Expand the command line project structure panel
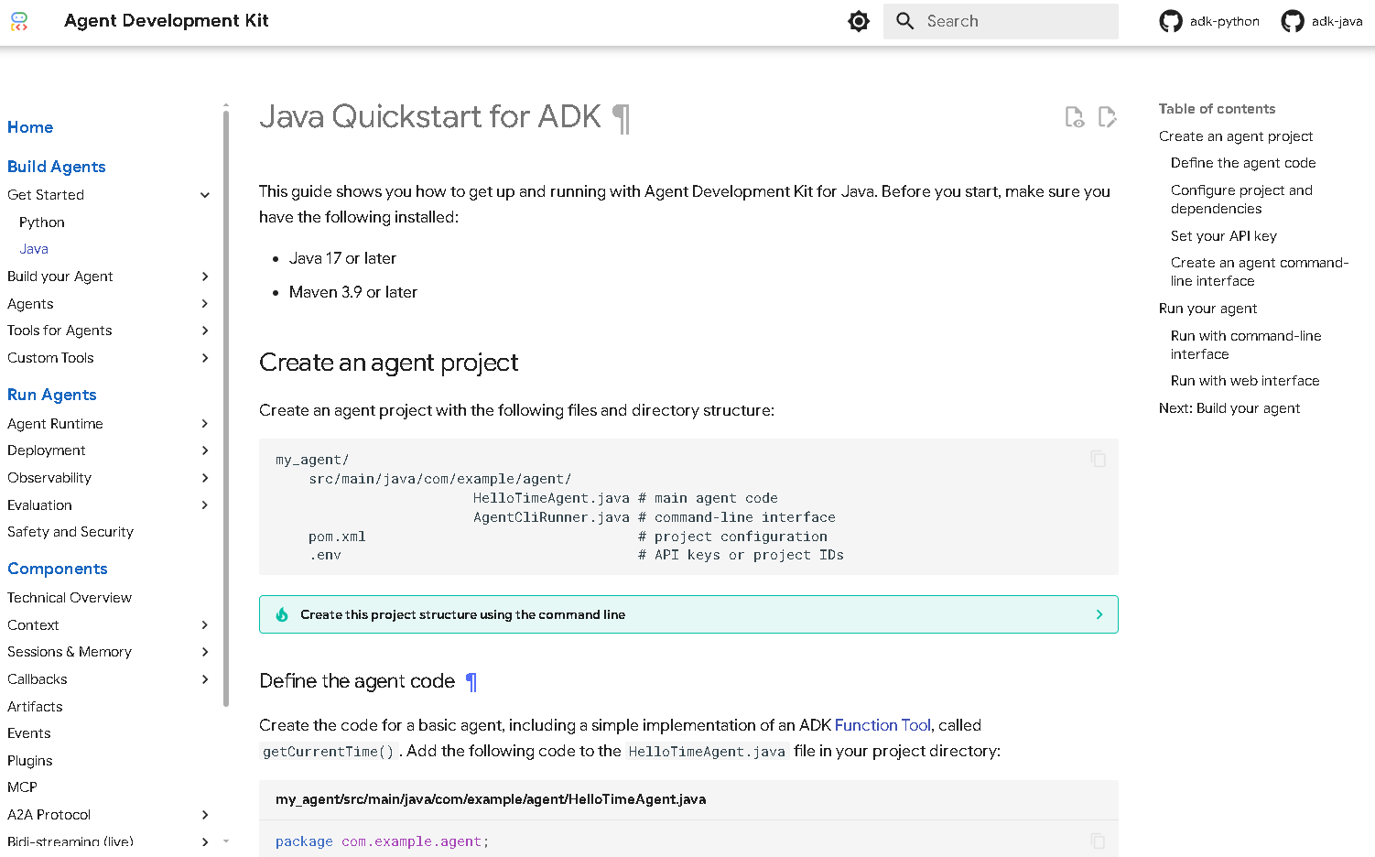This screenshot has width=1375, height=857. 1099,614
